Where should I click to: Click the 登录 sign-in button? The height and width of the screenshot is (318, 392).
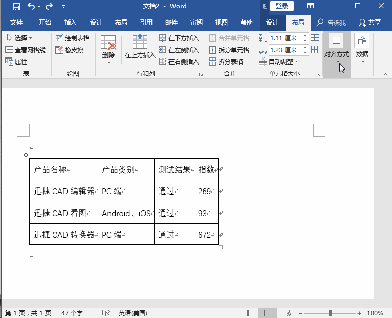(282, 6)
